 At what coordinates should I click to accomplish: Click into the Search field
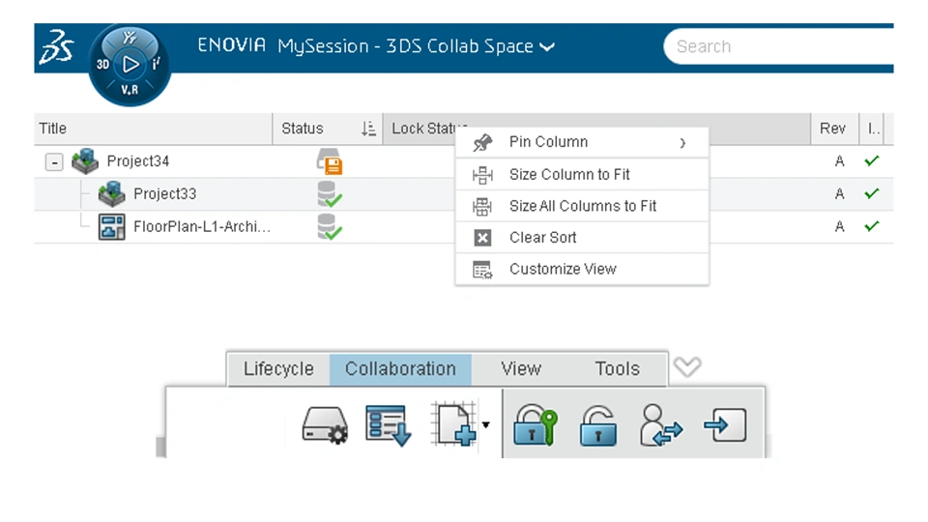tap(773, 46)
